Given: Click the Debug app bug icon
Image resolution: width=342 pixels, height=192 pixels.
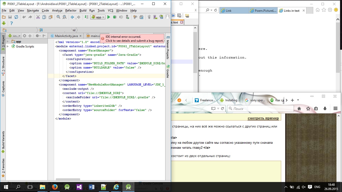Looking at the screenshot, I should (x=115, y=17).
